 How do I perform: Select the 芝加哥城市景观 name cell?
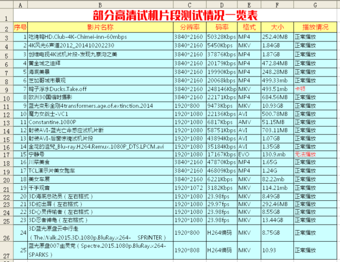[100, 81]
